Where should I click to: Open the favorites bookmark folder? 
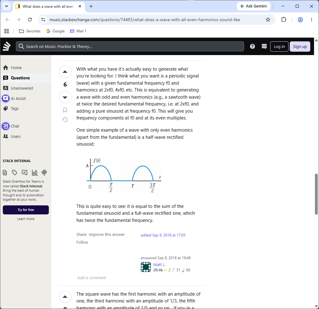[x=30, y=31]
